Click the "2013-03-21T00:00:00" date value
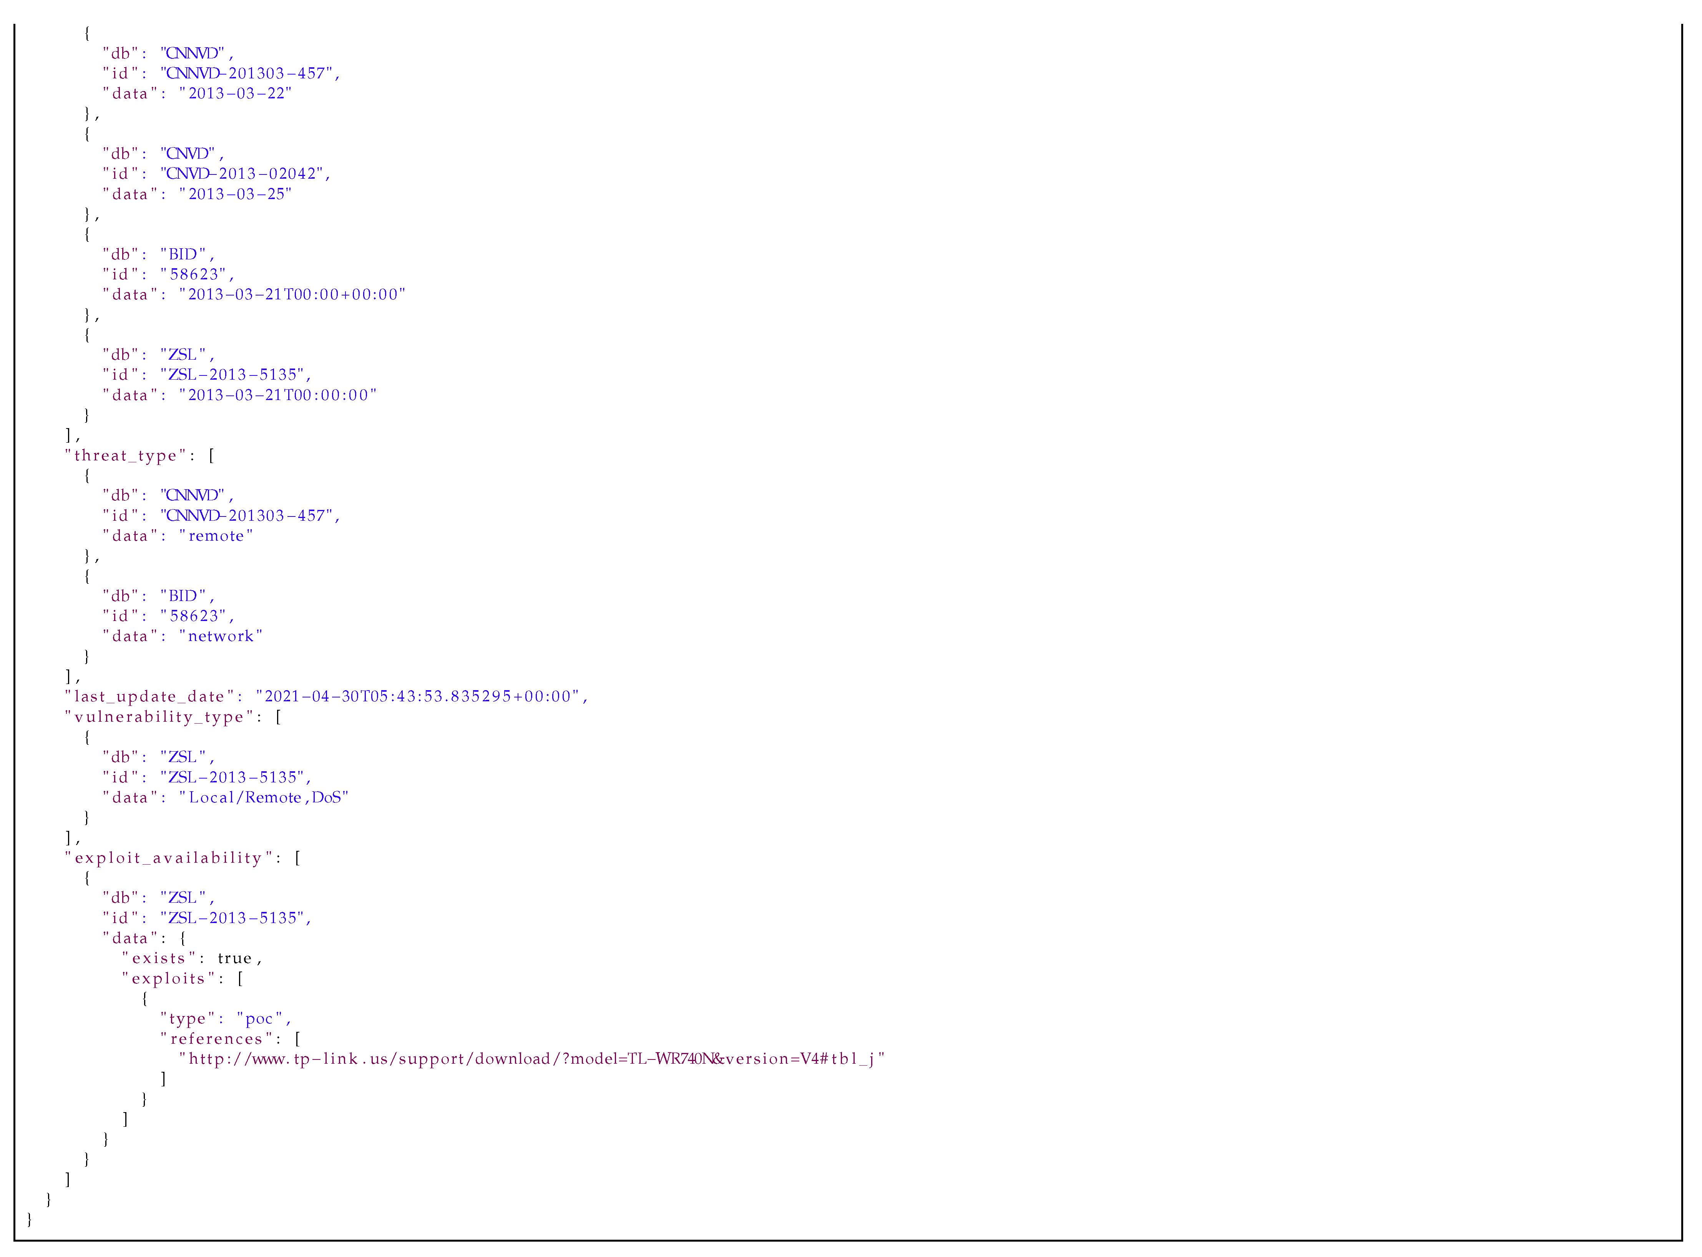 tap(278, 395)
